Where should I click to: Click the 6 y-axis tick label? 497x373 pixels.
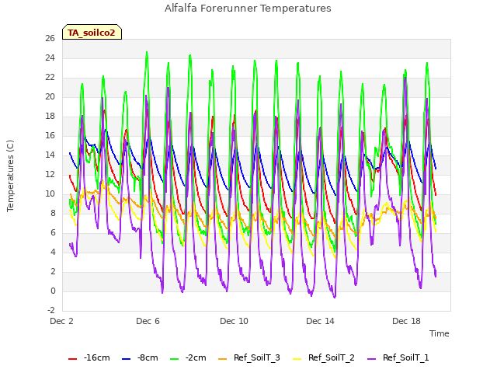click(53, 232)
